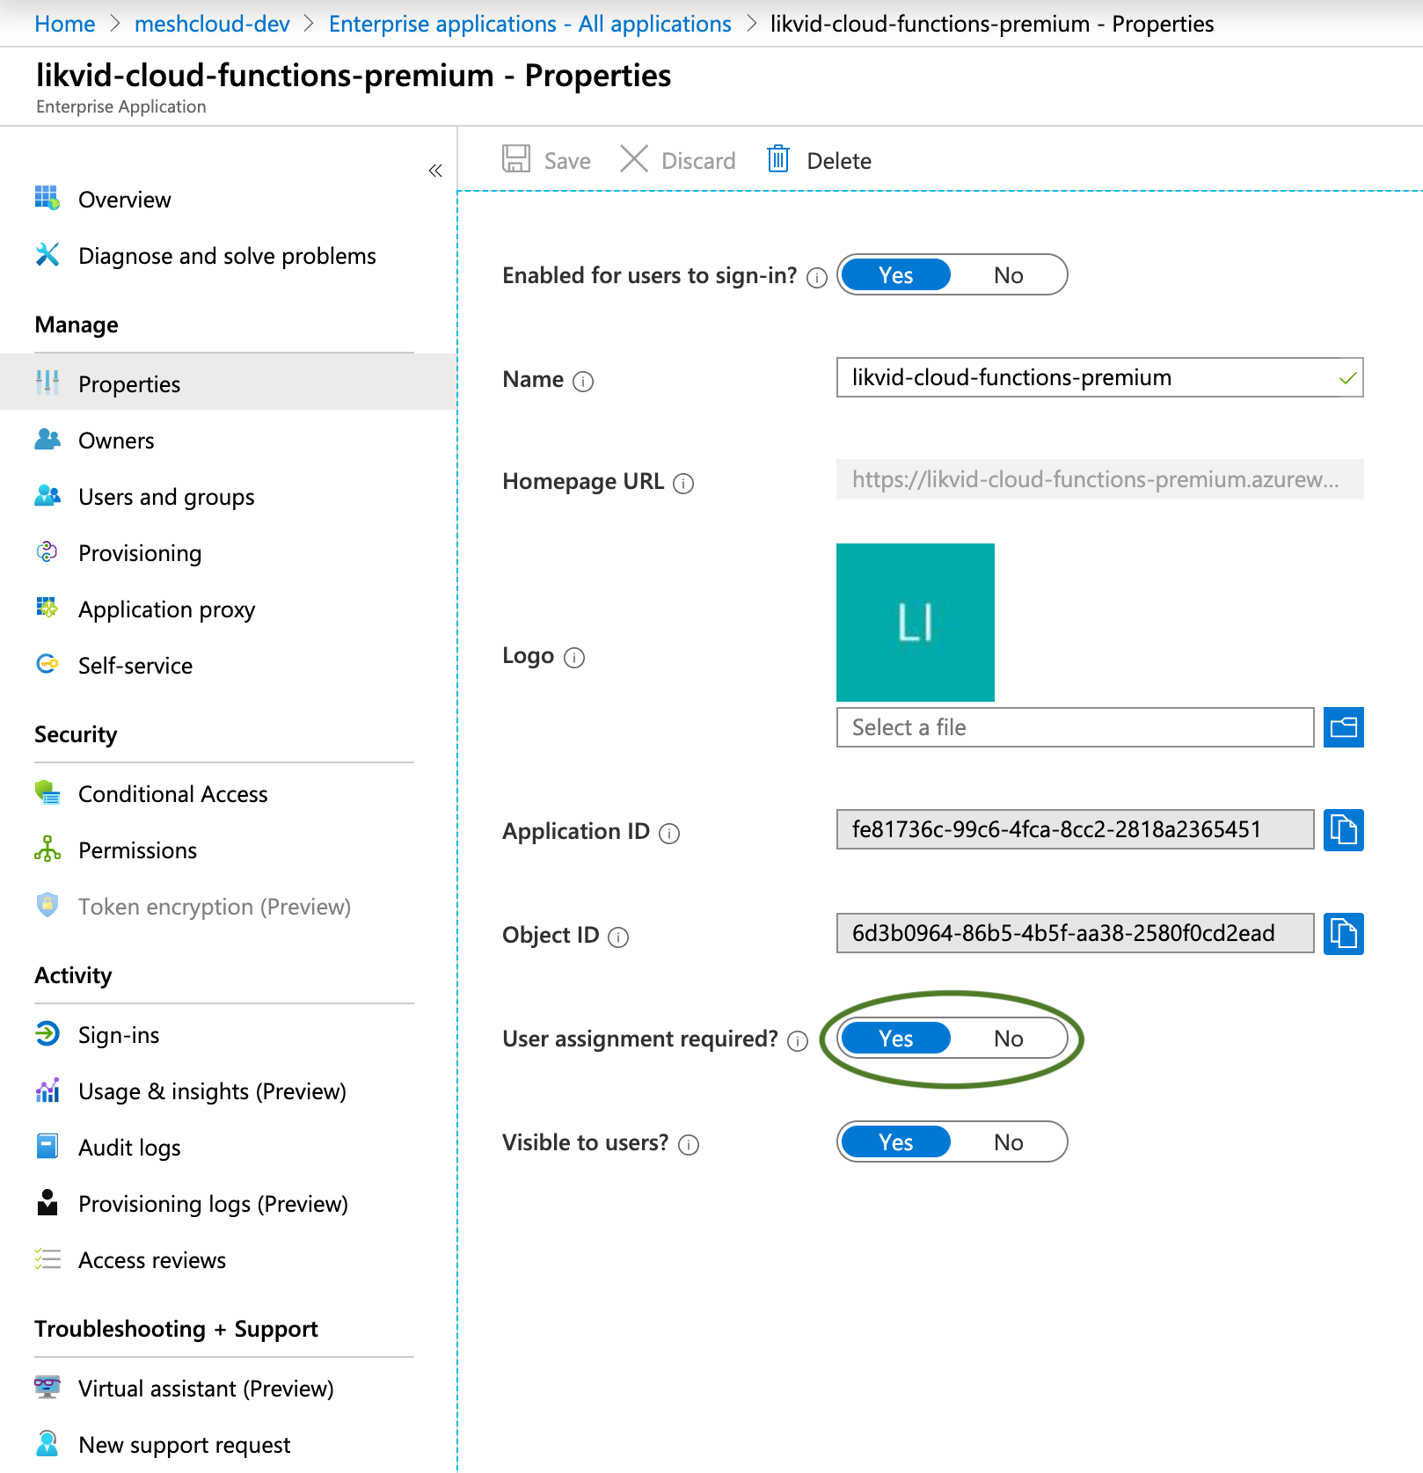Viewport: 1423px width, 1473px height.
Task: Set User assignment required to No
Action: pyautogui.click(x=1008, y=1039)
